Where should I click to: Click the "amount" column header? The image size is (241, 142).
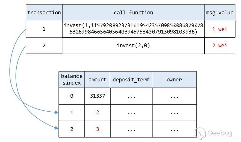(97, 79)
